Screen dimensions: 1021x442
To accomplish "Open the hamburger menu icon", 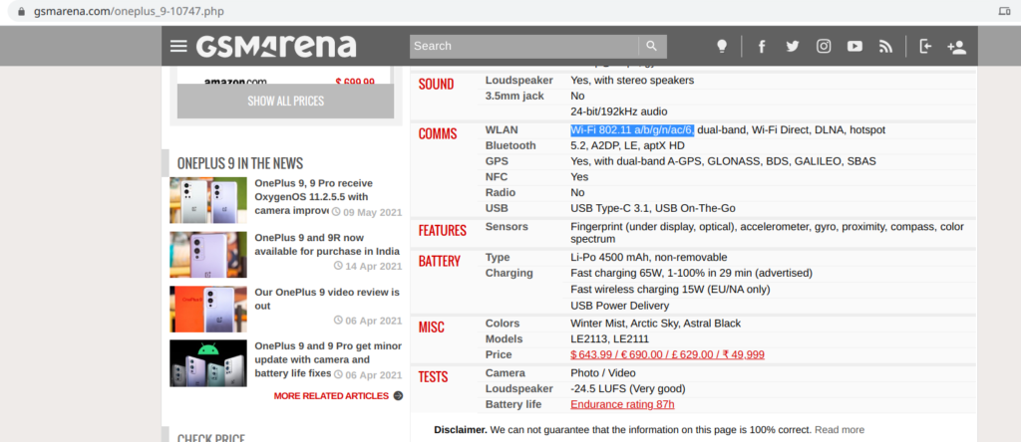I will (178, 46).
